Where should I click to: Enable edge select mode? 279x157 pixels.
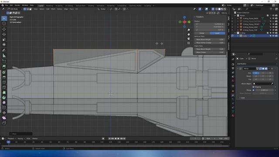27,9
